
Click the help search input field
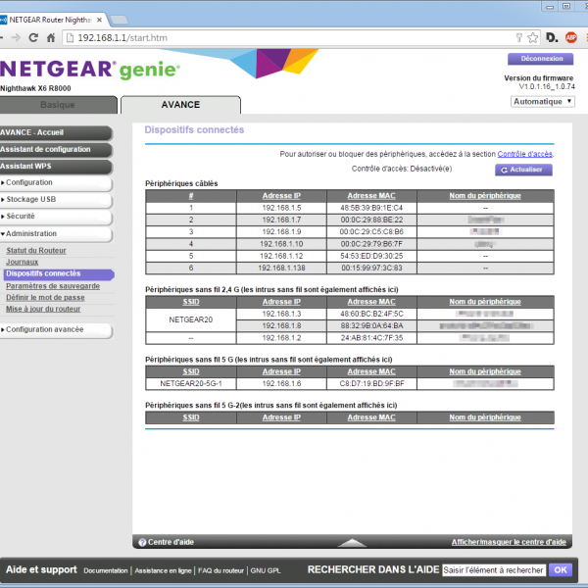pyautogui.click(x=493, y=569)
